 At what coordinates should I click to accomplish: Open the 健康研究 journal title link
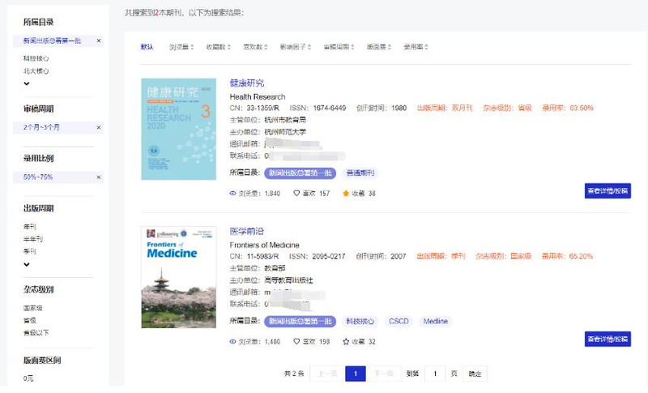click(247, 83)
